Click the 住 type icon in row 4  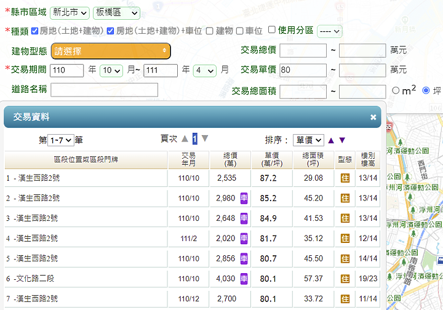click(345, 238)
